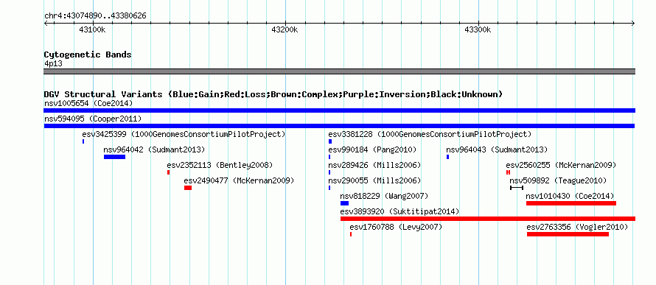The image size is (656, 285).
Task: Click the esv2763356 (Vogler2010) label
Action: click(577, 227)
